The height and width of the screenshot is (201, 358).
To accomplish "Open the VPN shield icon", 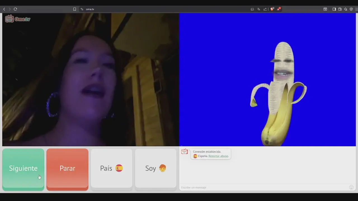I will [351, 9].
